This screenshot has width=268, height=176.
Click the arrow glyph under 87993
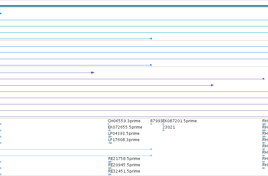[x=151, y=124]
